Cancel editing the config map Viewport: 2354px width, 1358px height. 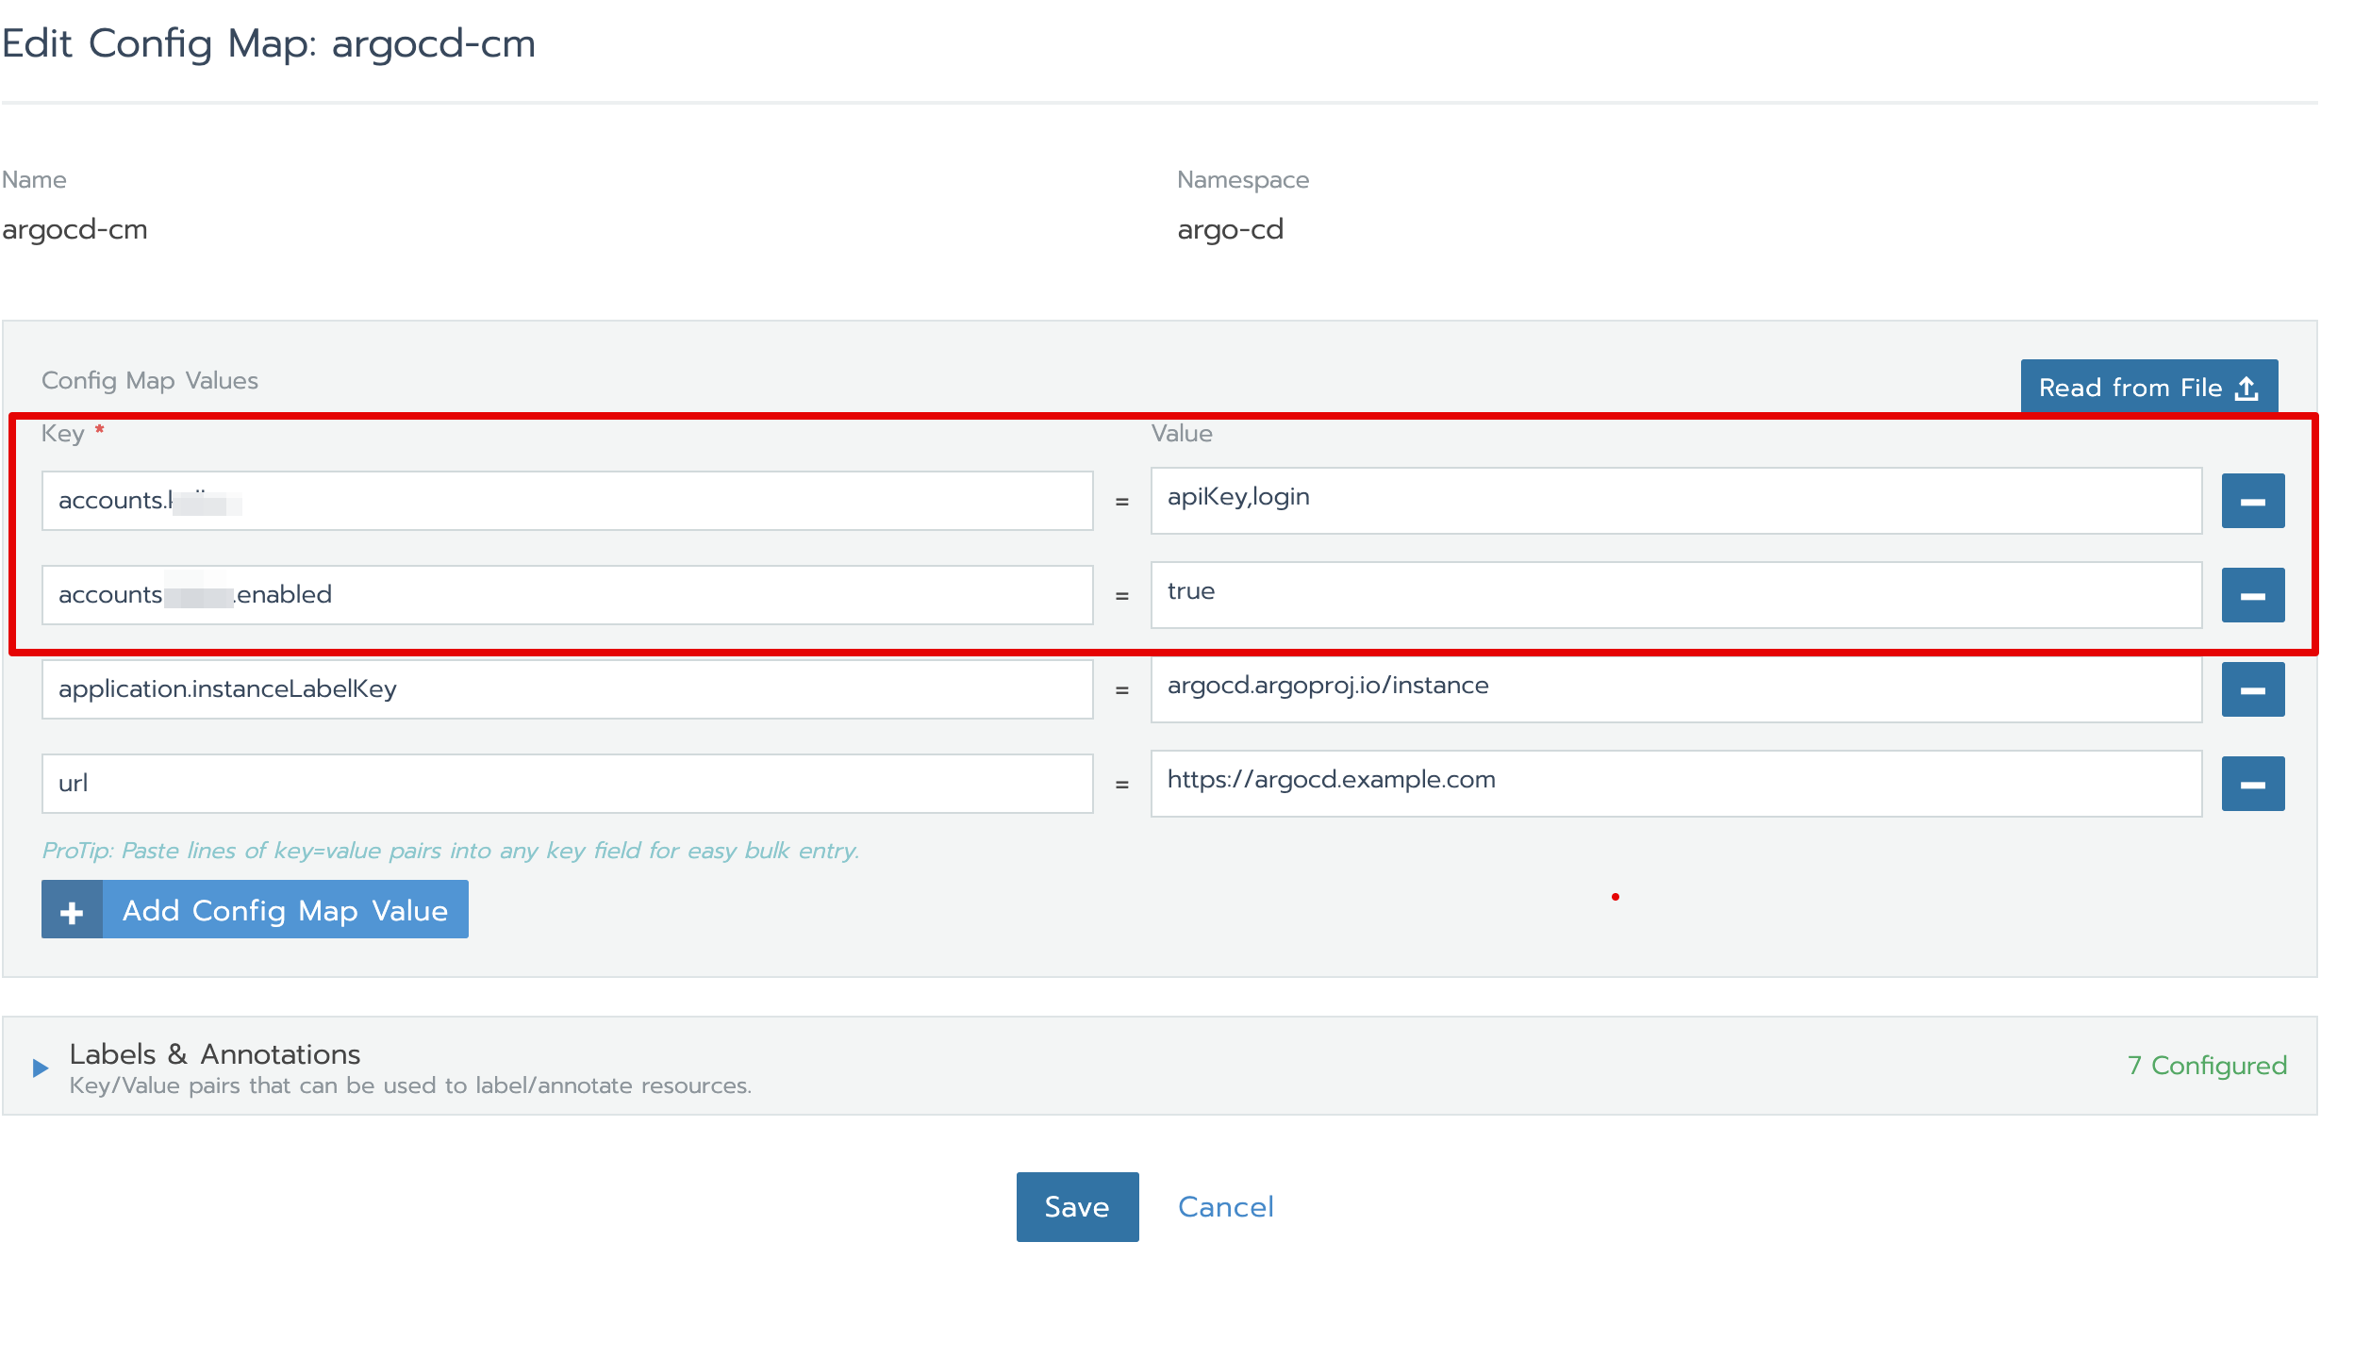click(1225, 1207)
